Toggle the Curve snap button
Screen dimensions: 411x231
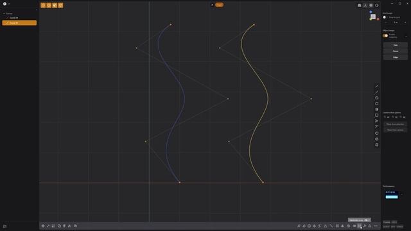coord(396,51)
